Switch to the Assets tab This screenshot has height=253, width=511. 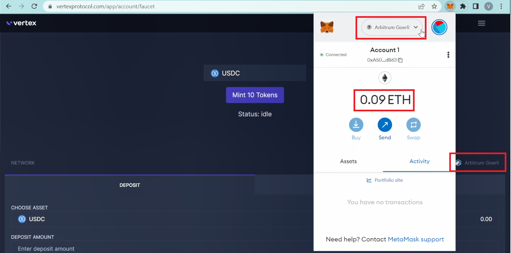(x=348, y=161)
